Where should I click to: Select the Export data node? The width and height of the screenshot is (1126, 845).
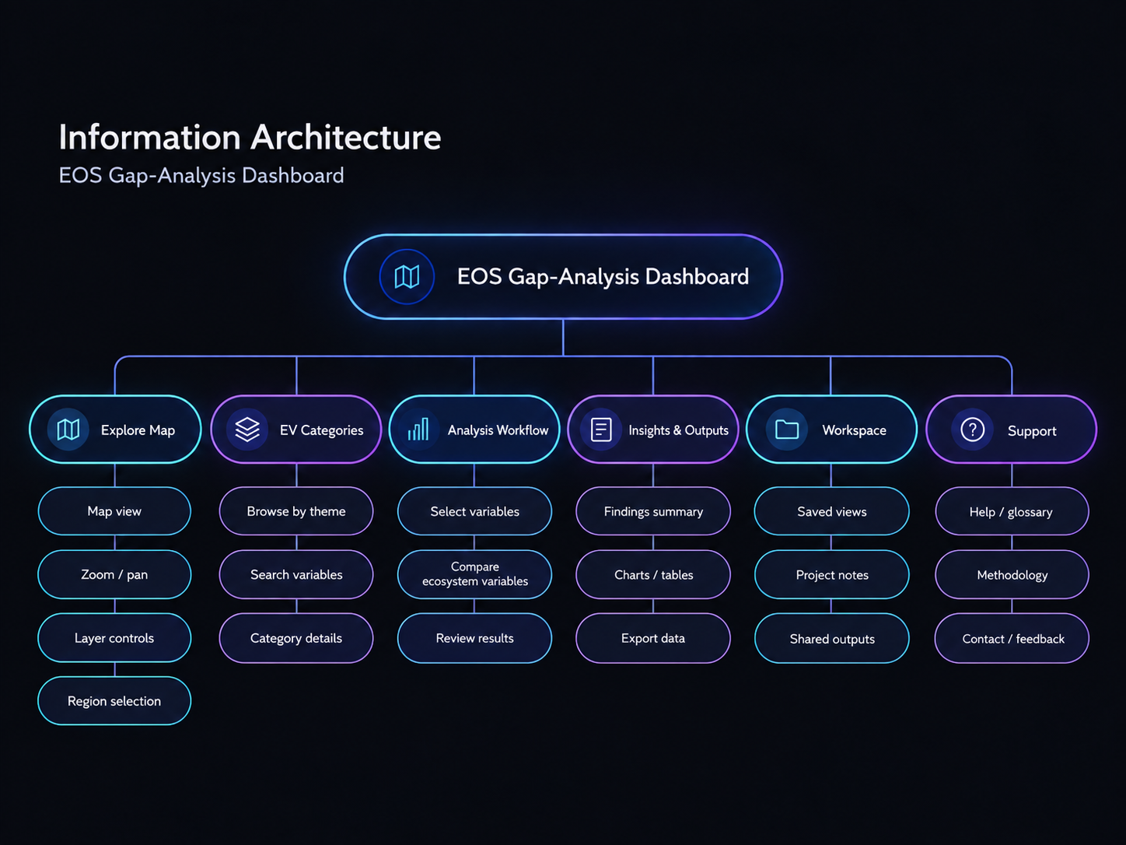(653, 638)
